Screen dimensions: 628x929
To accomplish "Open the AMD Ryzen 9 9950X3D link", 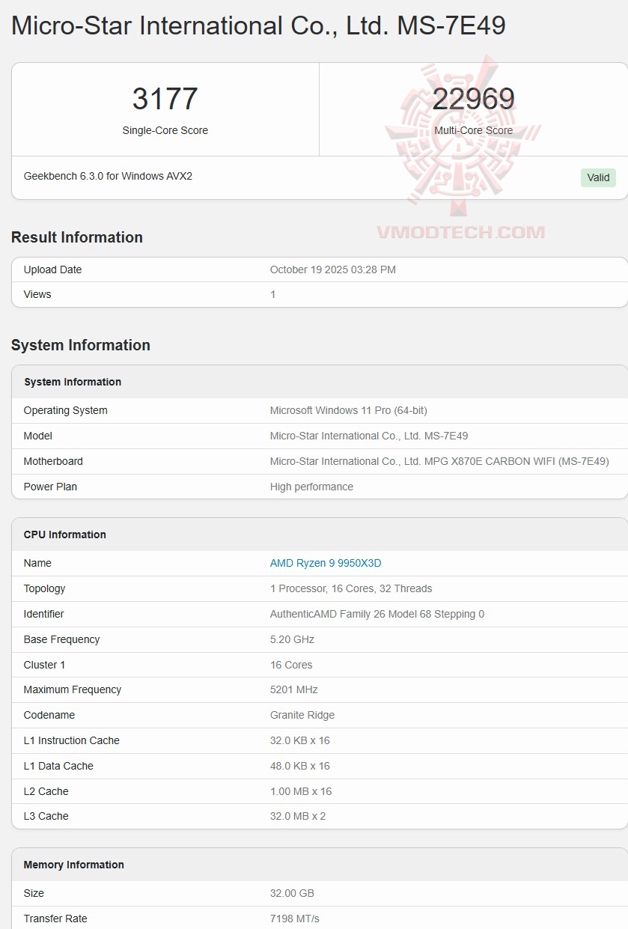I will click(x=326, y=563).
